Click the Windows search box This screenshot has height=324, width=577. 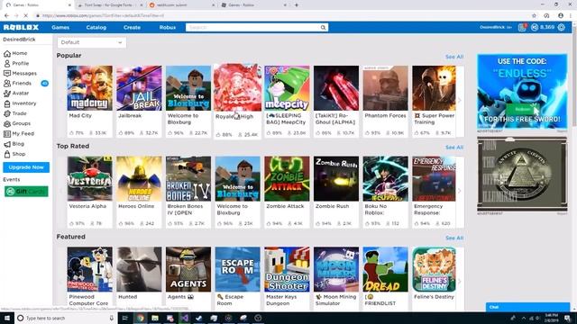click(66, 318)
